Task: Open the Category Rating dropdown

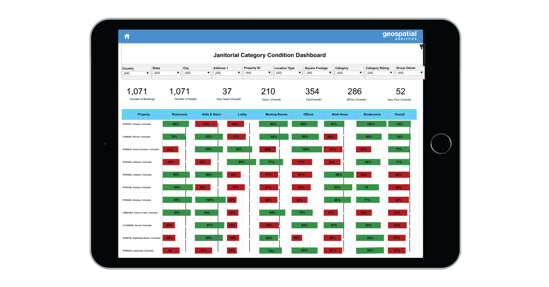Action: click(379, 73)
